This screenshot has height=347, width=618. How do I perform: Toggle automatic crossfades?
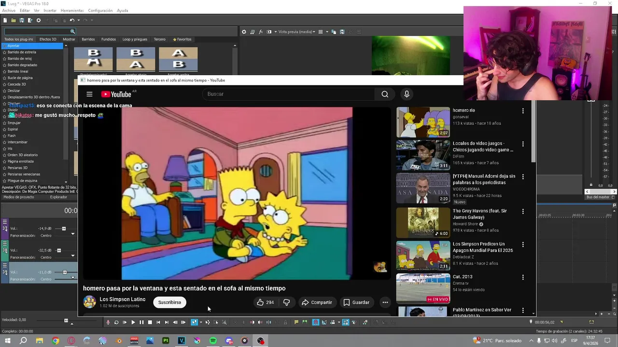pyautogui.click(x=324, y=322)
